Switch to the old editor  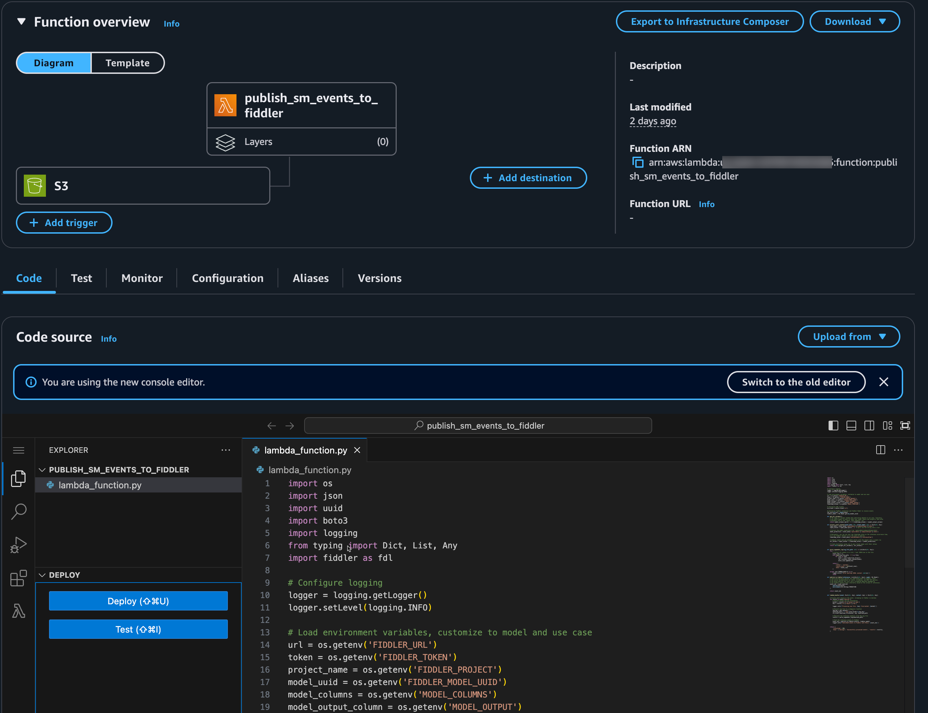point(796,382)
